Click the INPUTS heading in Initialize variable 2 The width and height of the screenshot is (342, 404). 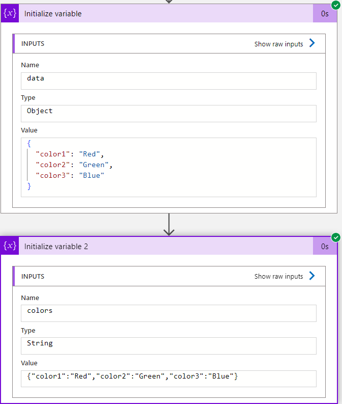click(x=33, y=277)
